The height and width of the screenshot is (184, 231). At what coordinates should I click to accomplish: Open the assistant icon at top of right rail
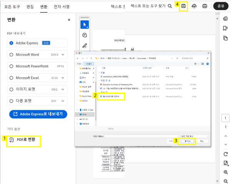coord(225,19)
